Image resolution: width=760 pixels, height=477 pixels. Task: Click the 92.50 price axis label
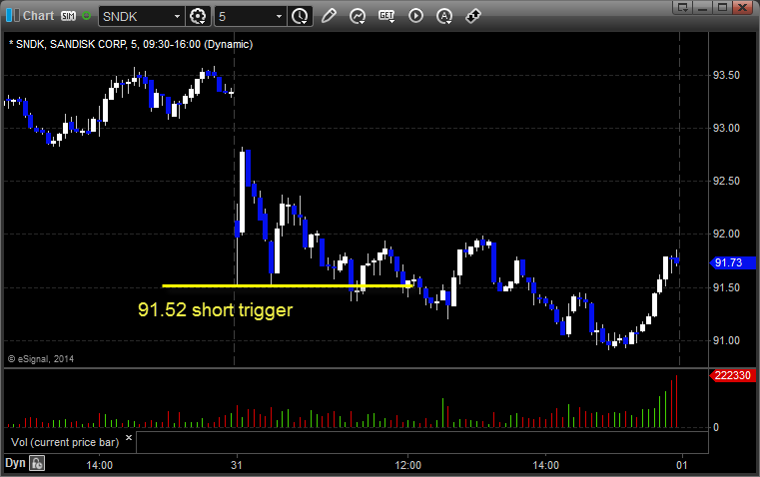(726, 181)
